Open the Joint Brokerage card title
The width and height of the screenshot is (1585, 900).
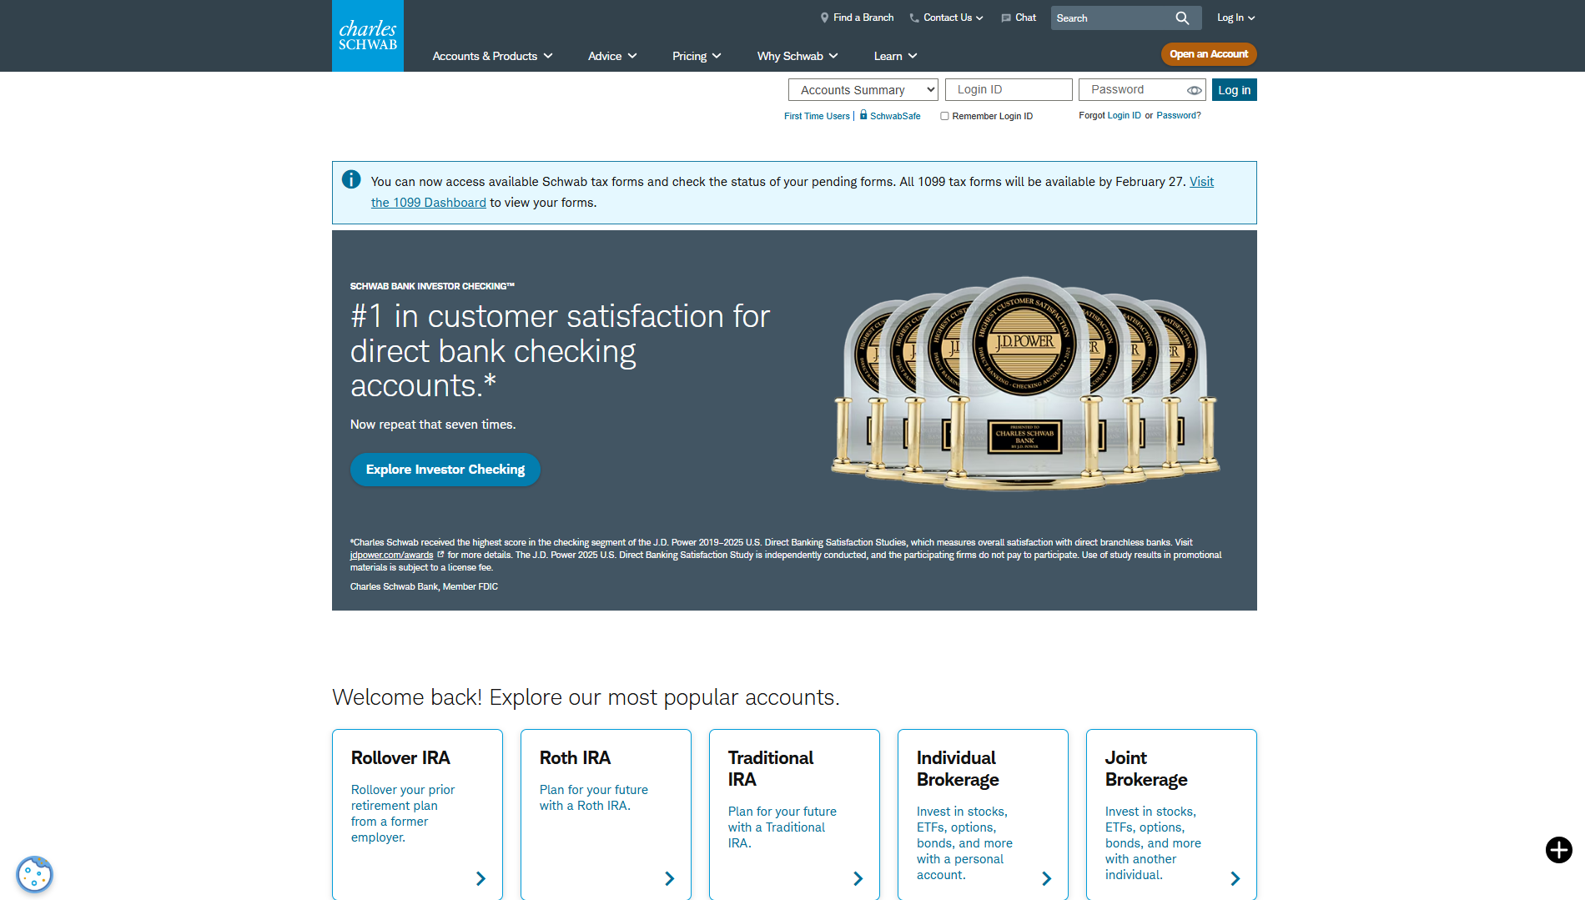click(x=1146, y=769)
